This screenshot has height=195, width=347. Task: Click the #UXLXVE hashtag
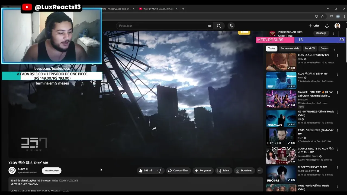tap(73, 181)
